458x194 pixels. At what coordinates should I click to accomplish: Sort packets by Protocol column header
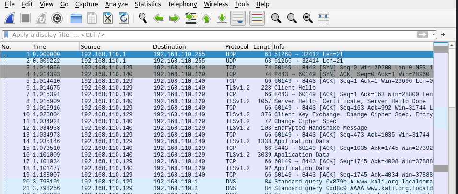(237, 46)
